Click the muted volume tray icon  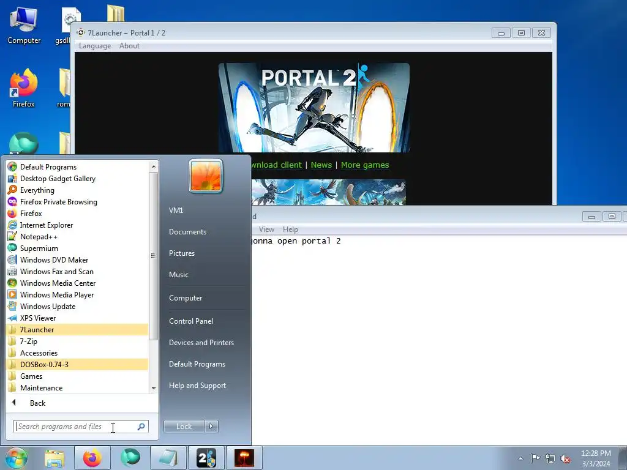(565, 458)
